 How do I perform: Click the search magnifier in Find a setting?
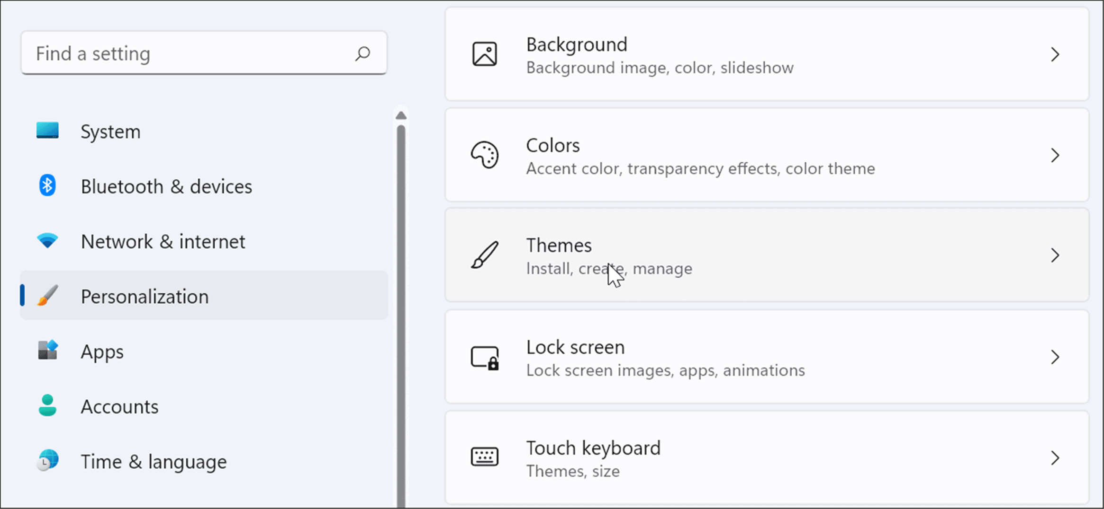coord(362,53)
